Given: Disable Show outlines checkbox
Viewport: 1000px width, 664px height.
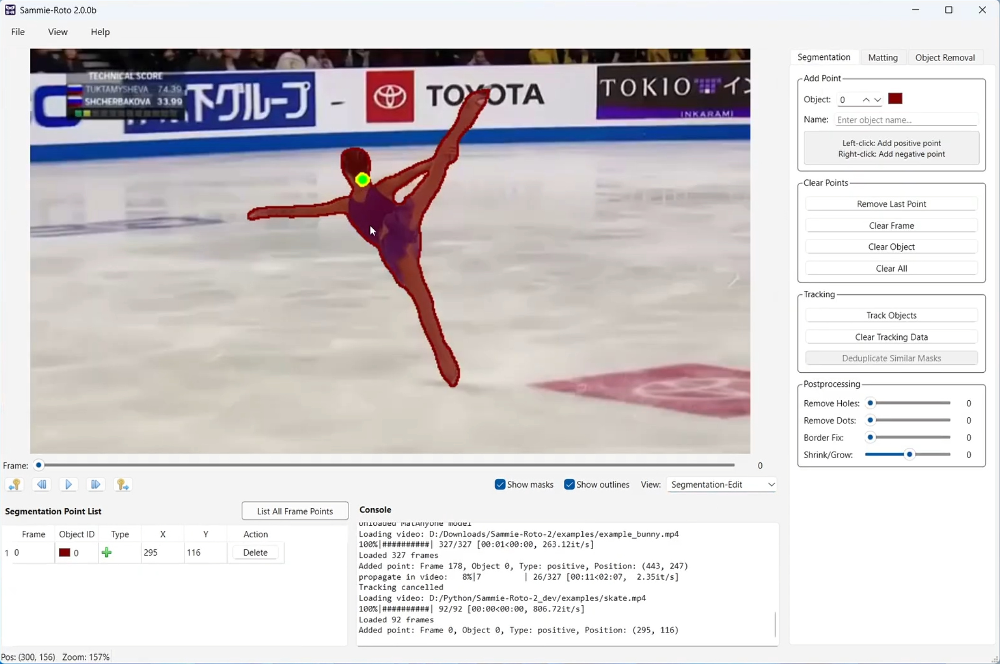Looking at the screenshot, I should 569,485.
